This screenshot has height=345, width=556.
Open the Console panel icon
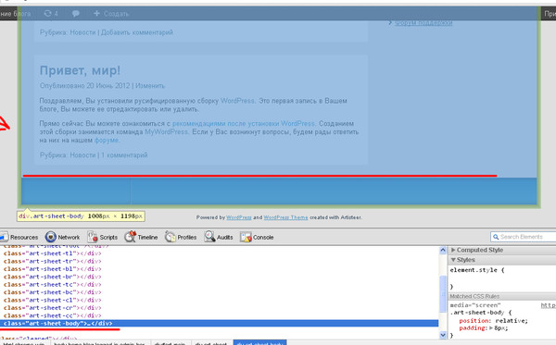coord(246,237)
